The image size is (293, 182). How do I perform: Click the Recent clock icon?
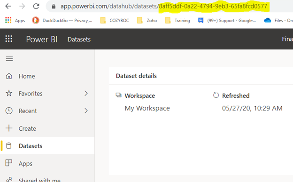pyautogui.click(x=9, y=111)
